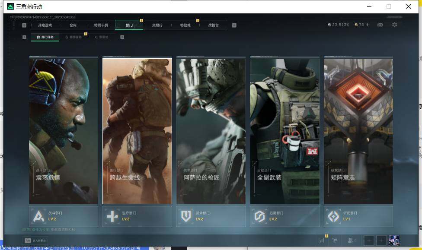422x250 pixels.
Task: Select the 部门 tab
Action: (129, 25)
